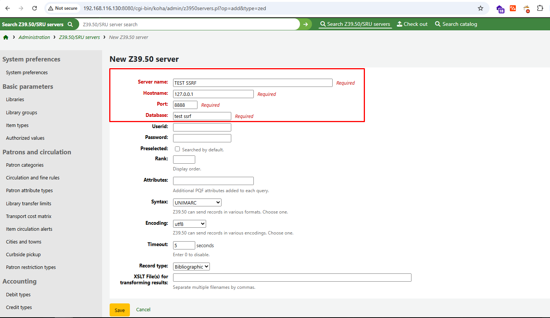Switch to the Check out tab
550x318 pixels.
tap(412, 24)
